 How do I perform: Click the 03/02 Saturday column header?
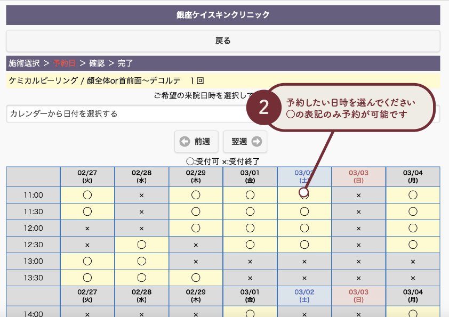(304, 176)
